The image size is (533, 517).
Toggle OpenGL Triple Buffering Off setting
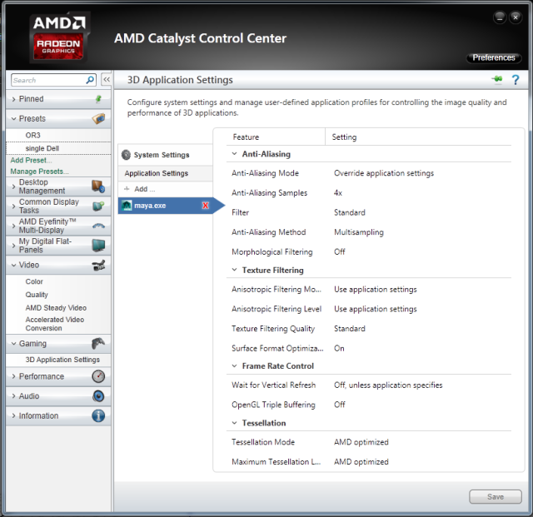tap(339, 405)
